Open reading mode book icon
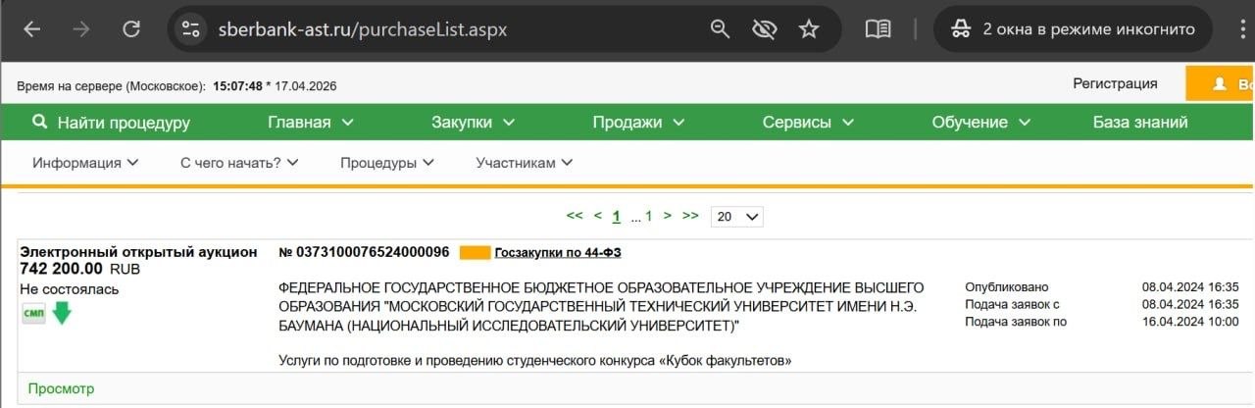Image resolution: width=1255 pixels, height=408 pixels. [878, 29]
